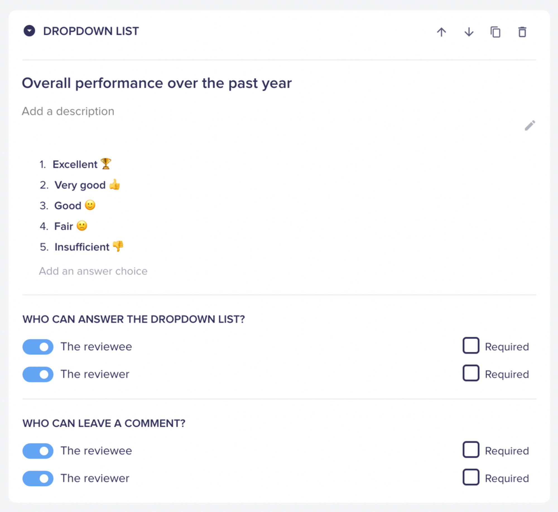Screen dimensions: 558x512
Task: Move the dropdown list question down
Action: (x=469, y=32)
